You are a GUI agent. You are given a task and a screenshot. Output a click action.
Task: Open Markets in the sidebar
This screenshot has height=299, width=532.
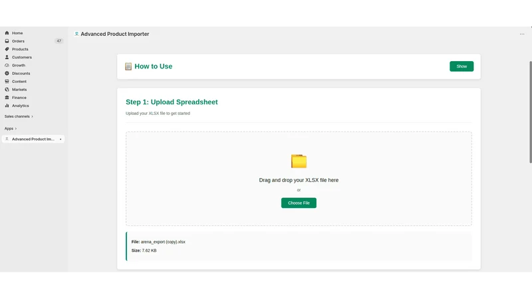[19, 90]
